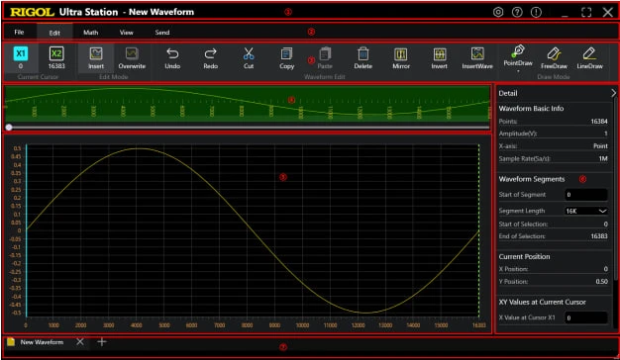
Task: Click the End of Selection value 16383
Action: point(599,236)
